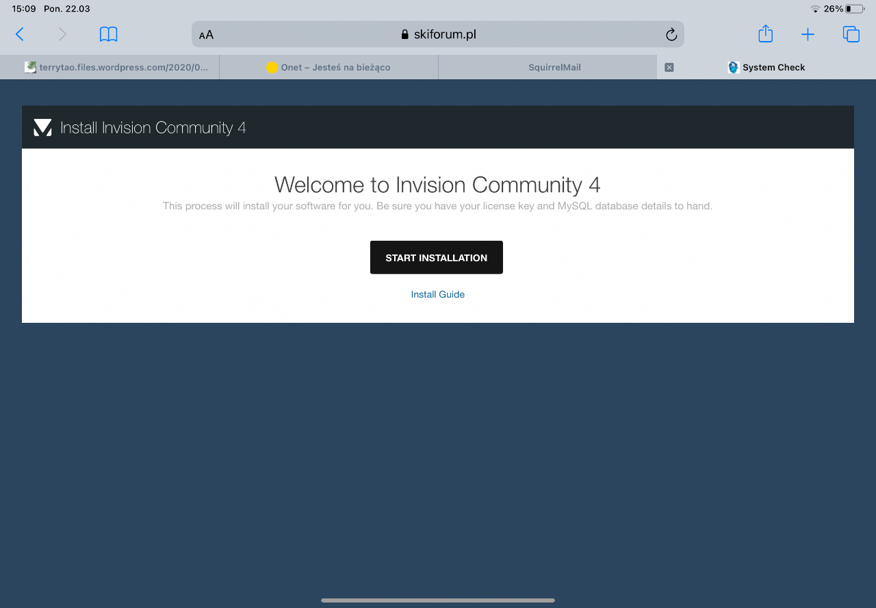Viewport: 876px width, 608px height.
Task: Reload the page with the refresh icon
Action: click(x=671, y=34)
